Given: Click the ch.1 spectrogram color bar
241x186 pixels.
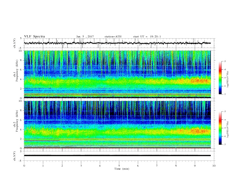Looking at the screenshot, I should [x=220, y=78].
